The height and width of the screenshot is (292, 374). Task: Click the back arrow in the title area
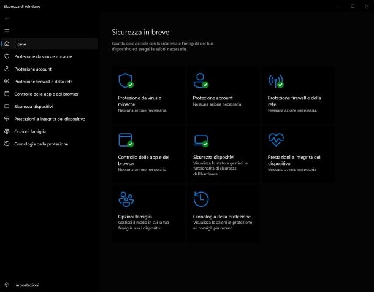pos(7,18)
